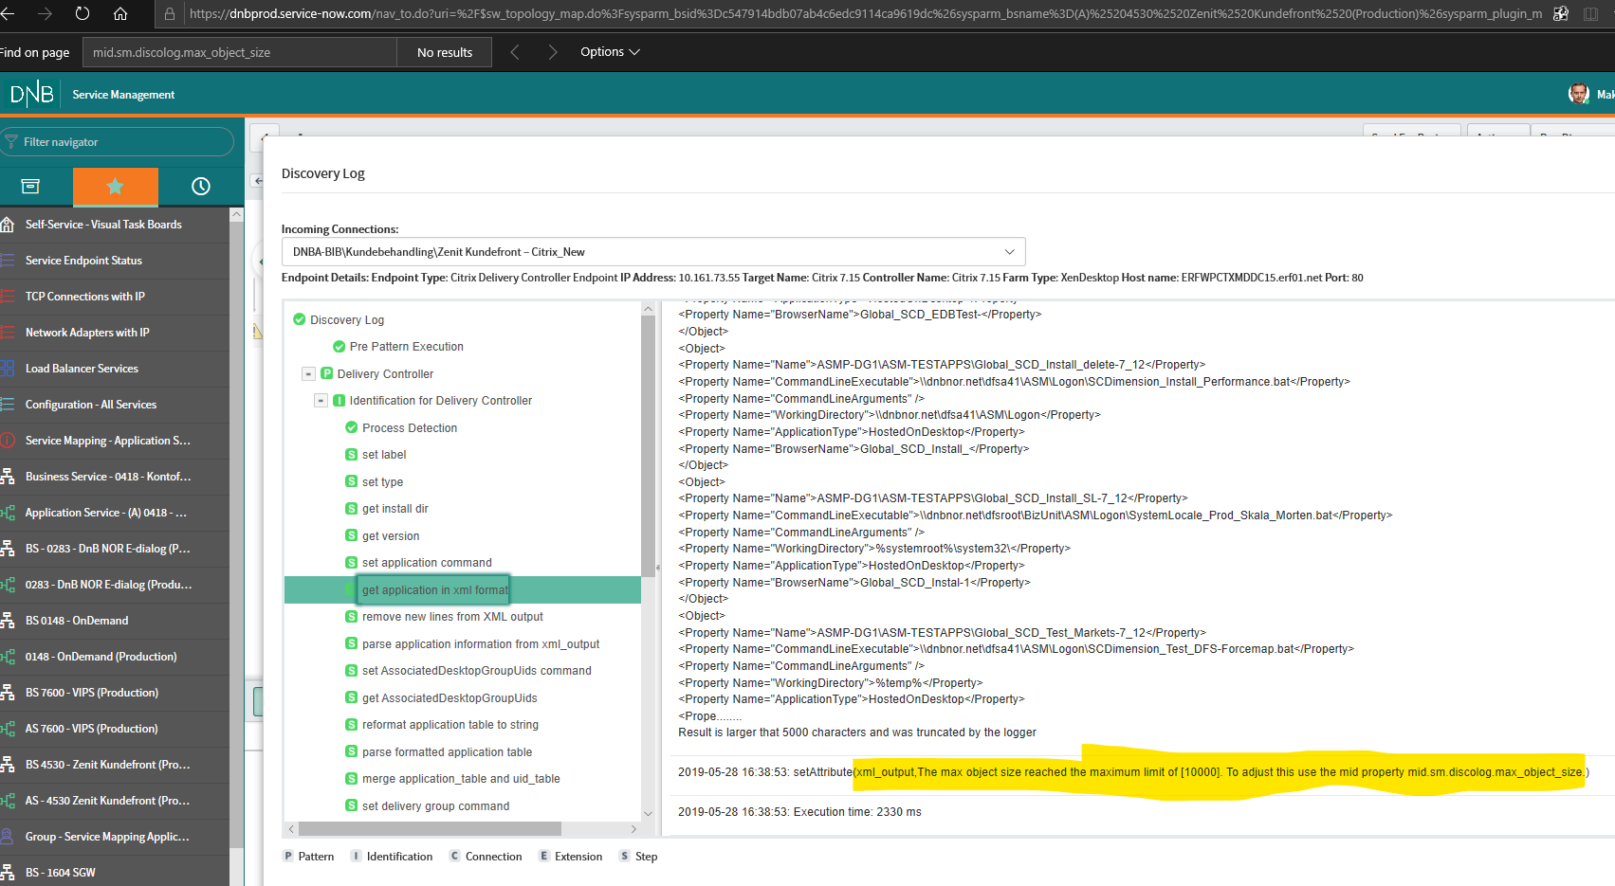The image size is (1615, 886).
Task: Select the get install dir step
Action: (x=395, y=509)
